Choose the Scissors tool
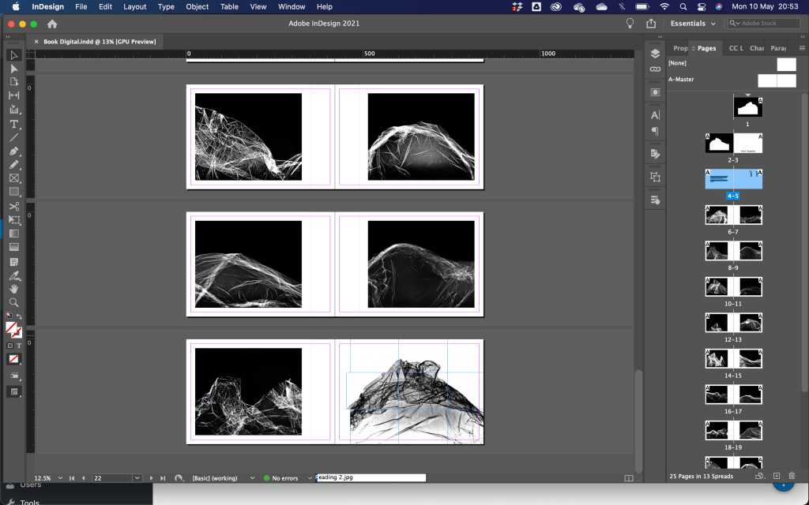The height and width of the screenshot is (505, 809). (x=14, y=206)
